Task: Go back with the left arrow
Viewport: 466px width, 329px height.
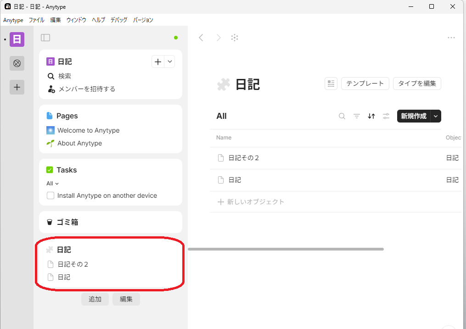Action: tap(201, 38)
